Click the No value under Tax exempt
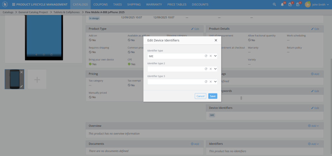The image size is (332, 156). (131, 85)
